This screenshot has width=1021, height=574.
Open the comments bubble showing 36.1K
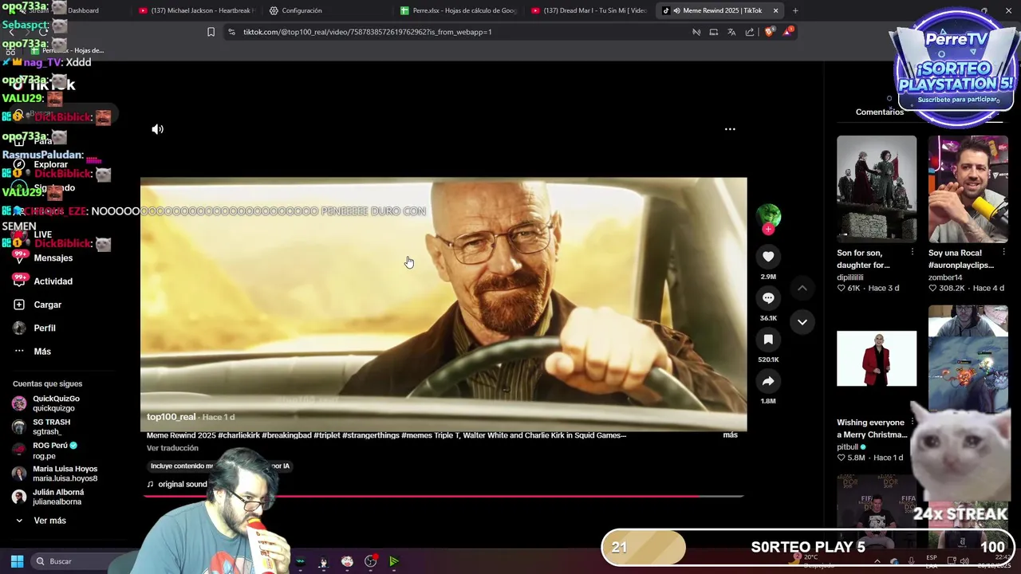click(x=768, y=298)
